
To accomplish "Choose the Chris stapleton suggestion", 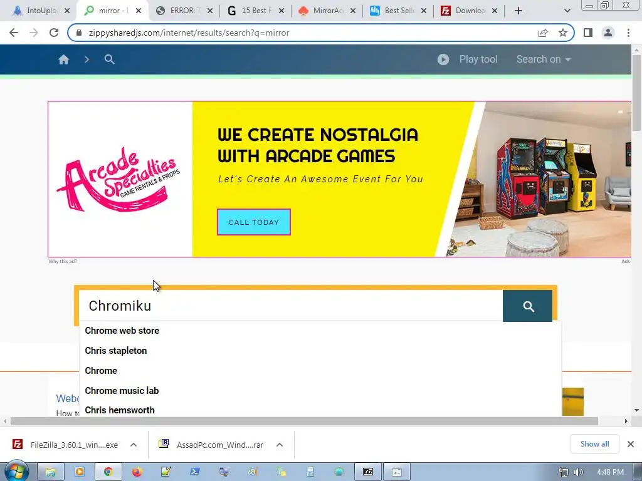I will (116, 351).
